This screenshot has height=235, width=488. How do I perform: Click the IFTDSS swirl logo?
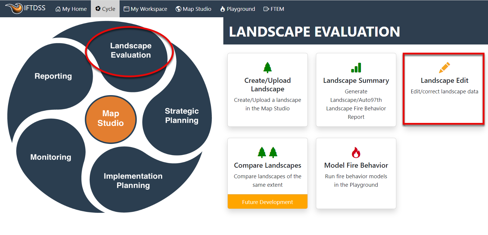(x=14, y=8)
